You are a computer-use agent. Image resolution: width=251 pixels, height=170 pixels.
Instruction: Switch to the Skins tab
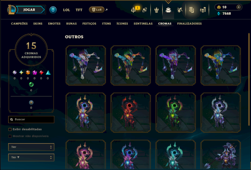[x=38, y=24]
